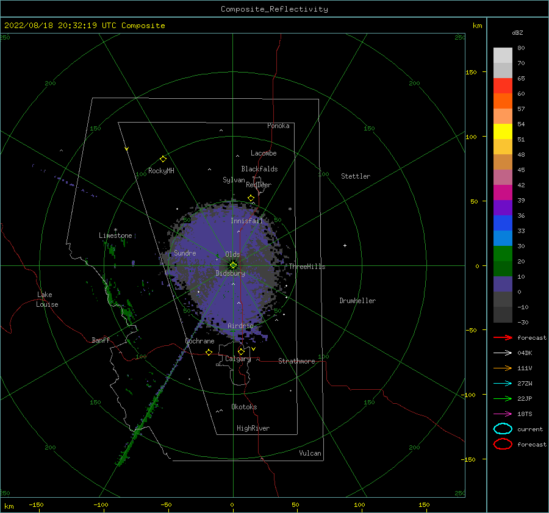Click the asterisk marker northeast of Innisfail

coord(290,209)
